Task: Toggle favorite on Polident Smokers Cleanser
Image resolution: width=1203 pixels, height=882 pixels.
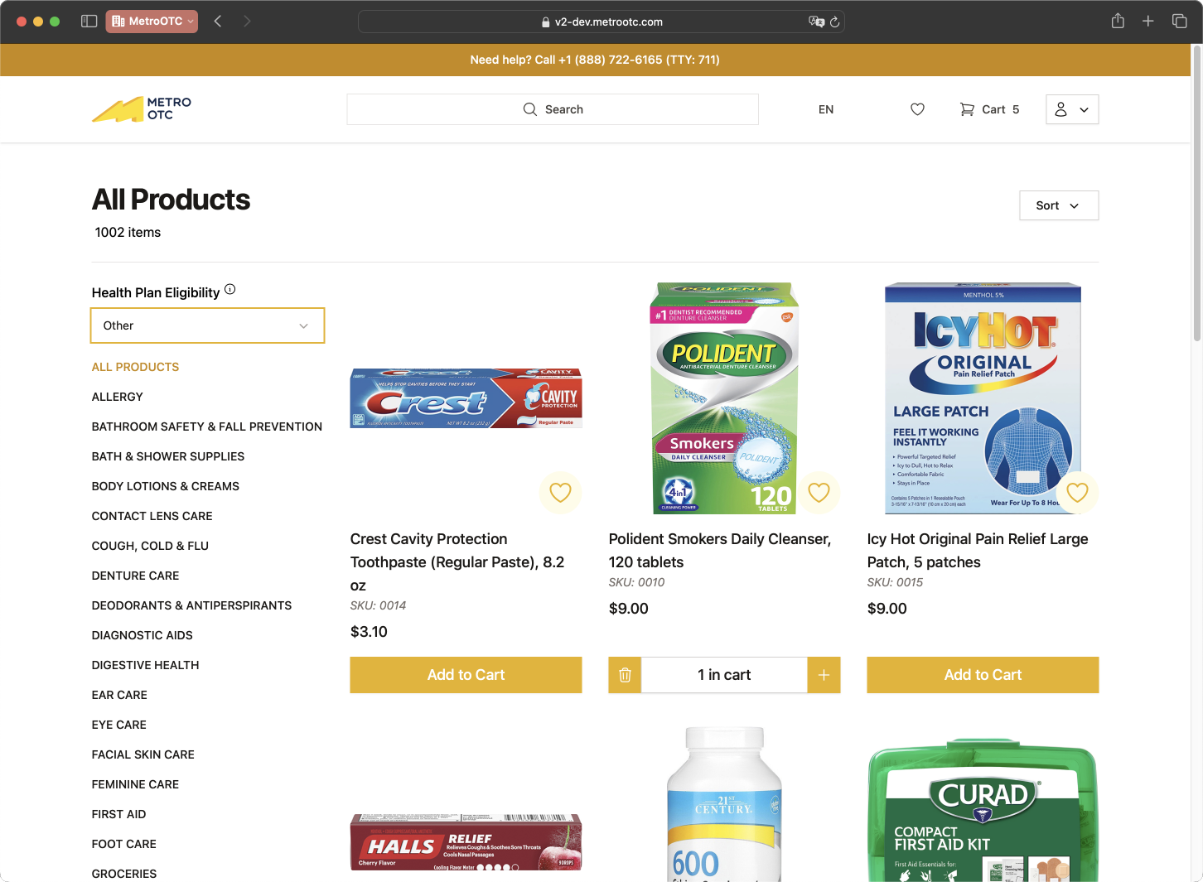Action: pos(819,493)
